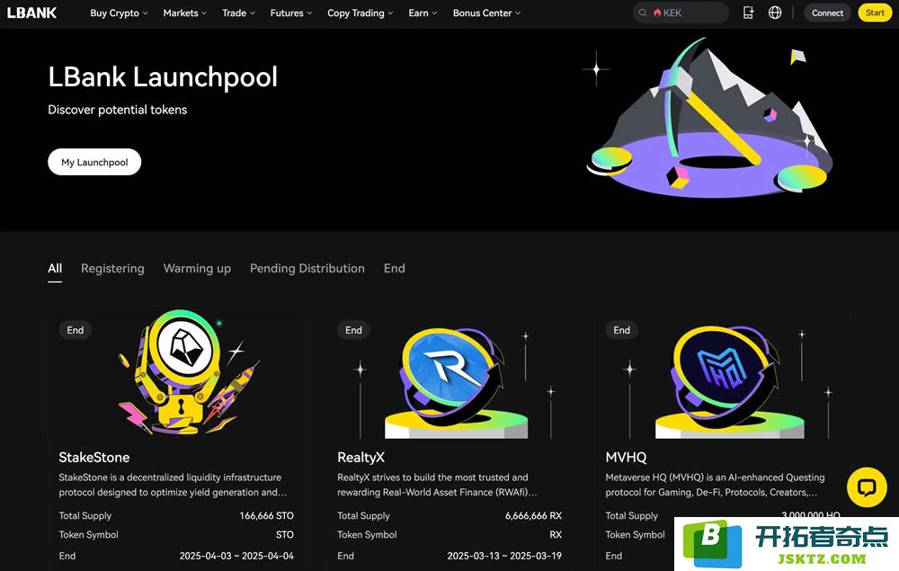Click the LBank Launchpool heading
The image size is (899, 571).
163,76
